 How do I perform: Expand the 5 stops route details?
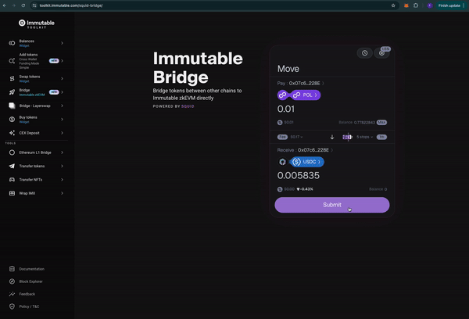364,137
